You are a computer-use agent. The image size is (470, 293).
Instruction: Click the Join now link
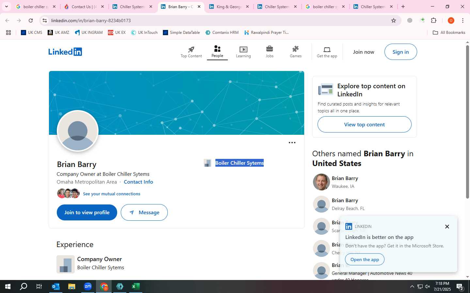click(x=364, y=52)
